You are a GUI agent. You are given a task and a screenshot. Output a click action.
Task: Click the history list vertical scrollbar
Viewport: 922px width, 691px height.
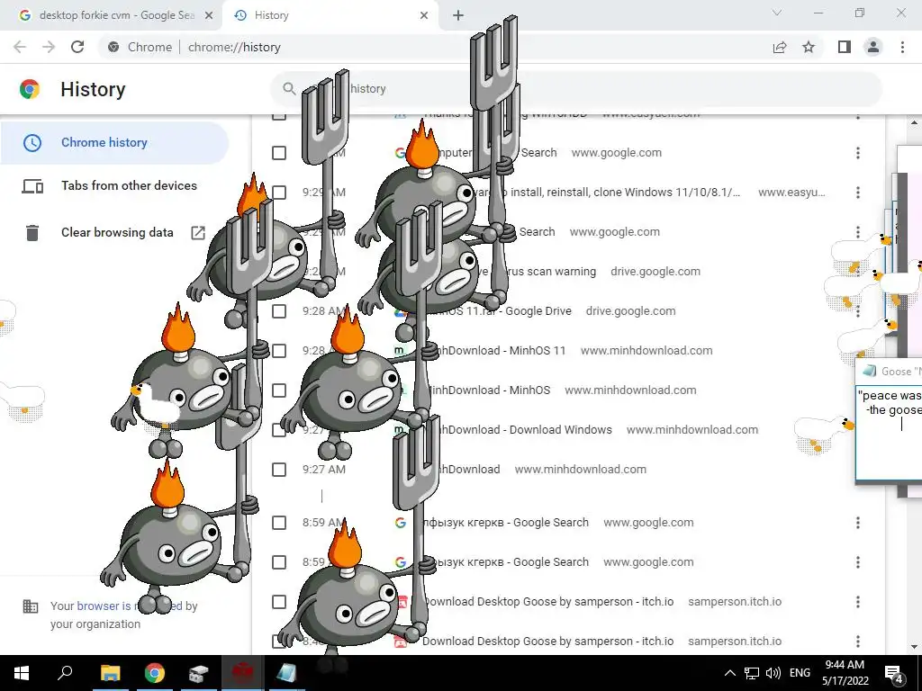[x=913, y=385]
